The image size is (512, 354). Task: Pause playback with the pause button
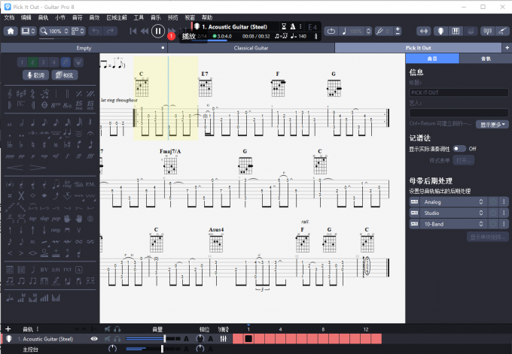(x=157, y=31)
